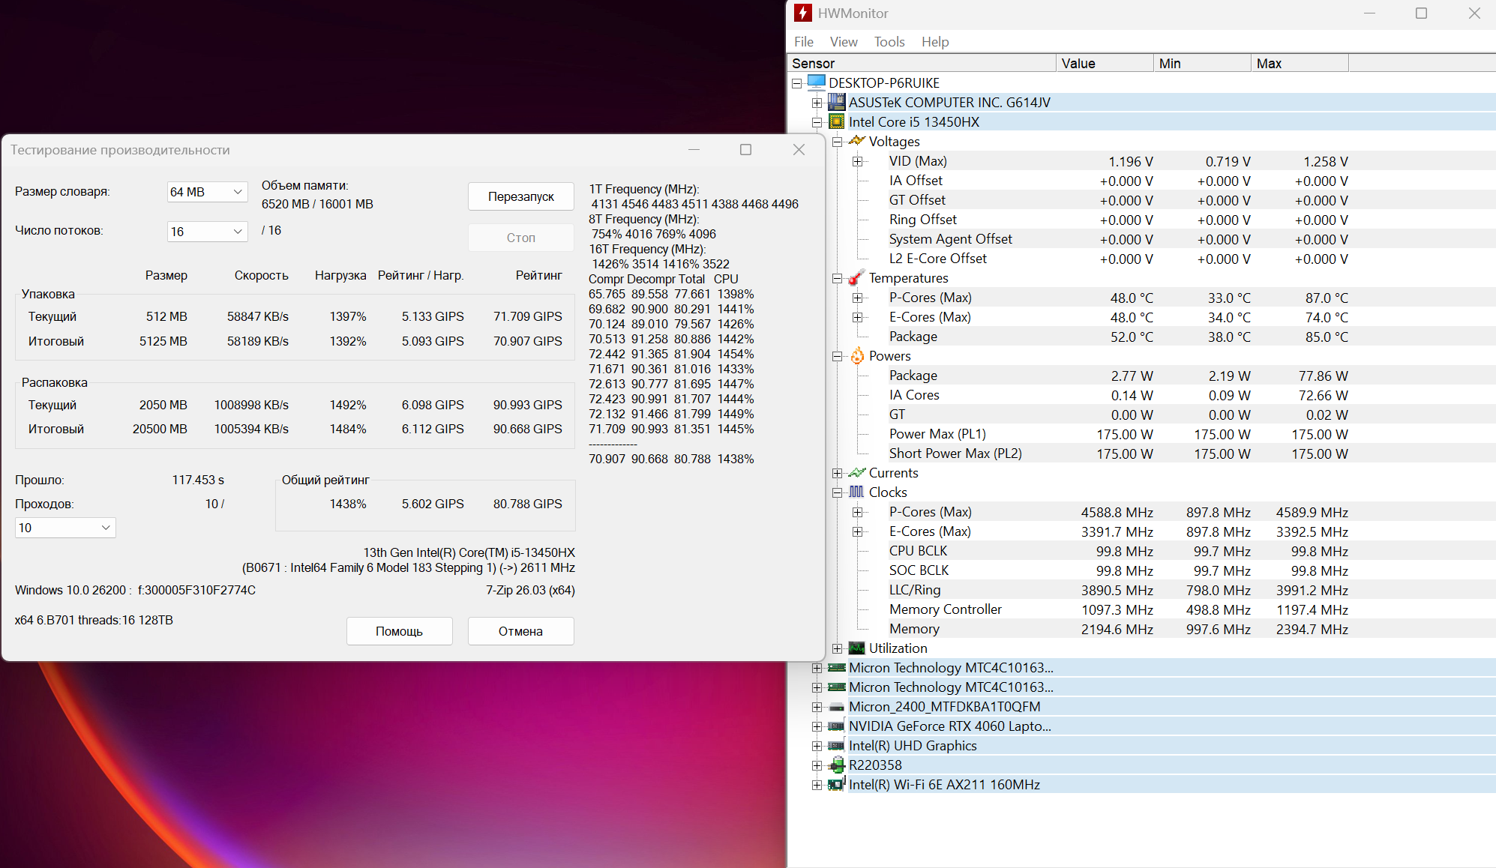Click the Intel Wi-Fi 6E AX211 network icon
Screen dimensions: 1496x868
coord(836,784)
